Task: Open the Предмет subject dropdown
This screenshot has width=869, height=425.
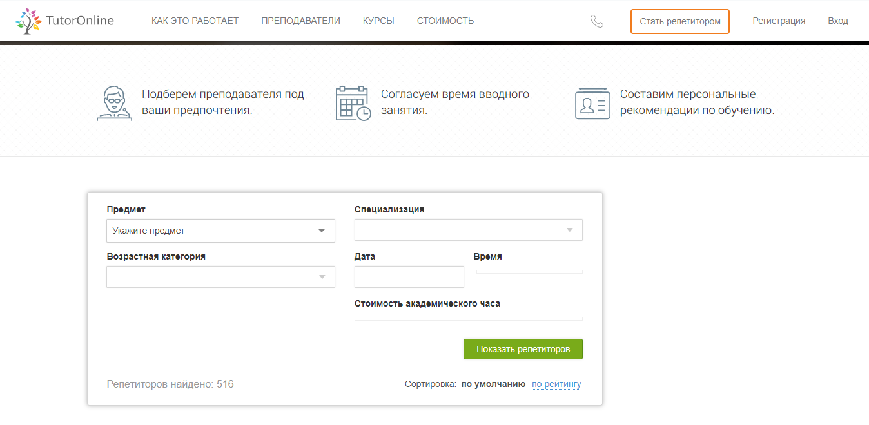Action: (x=220, y=231)
